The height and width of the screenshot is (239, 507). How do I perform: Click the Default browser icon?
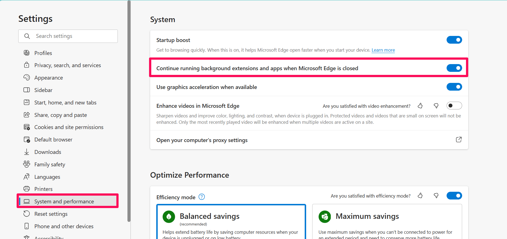pyautogui.click(x=27, y=140)
